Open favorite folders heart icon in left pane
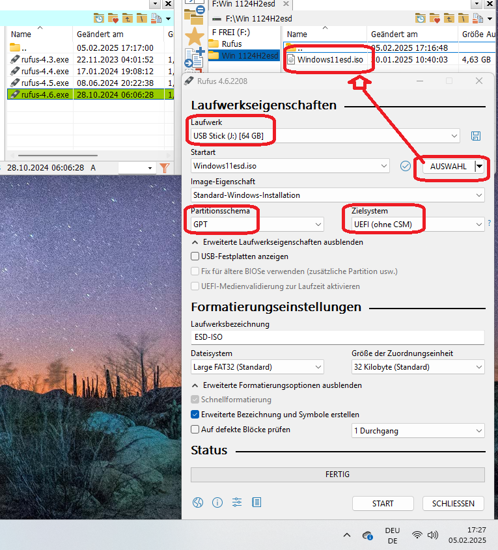The width and height of the screenshot is (498, 550). (113, 18)
